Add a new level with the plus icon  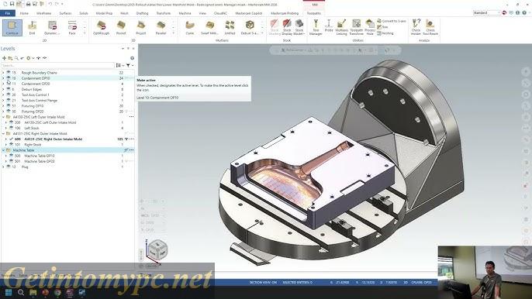[4, 58]
